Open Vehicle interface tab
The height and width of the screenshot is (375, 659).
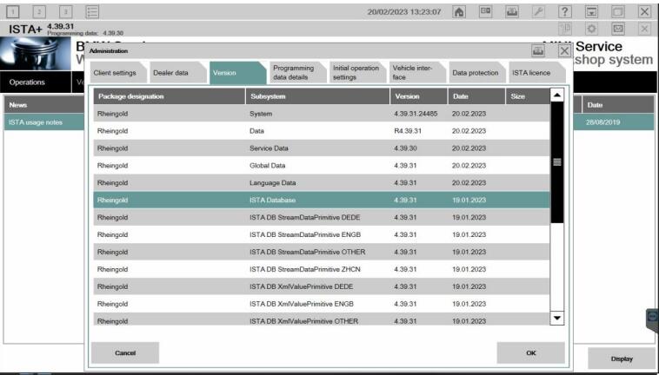[x=417, y=73]
